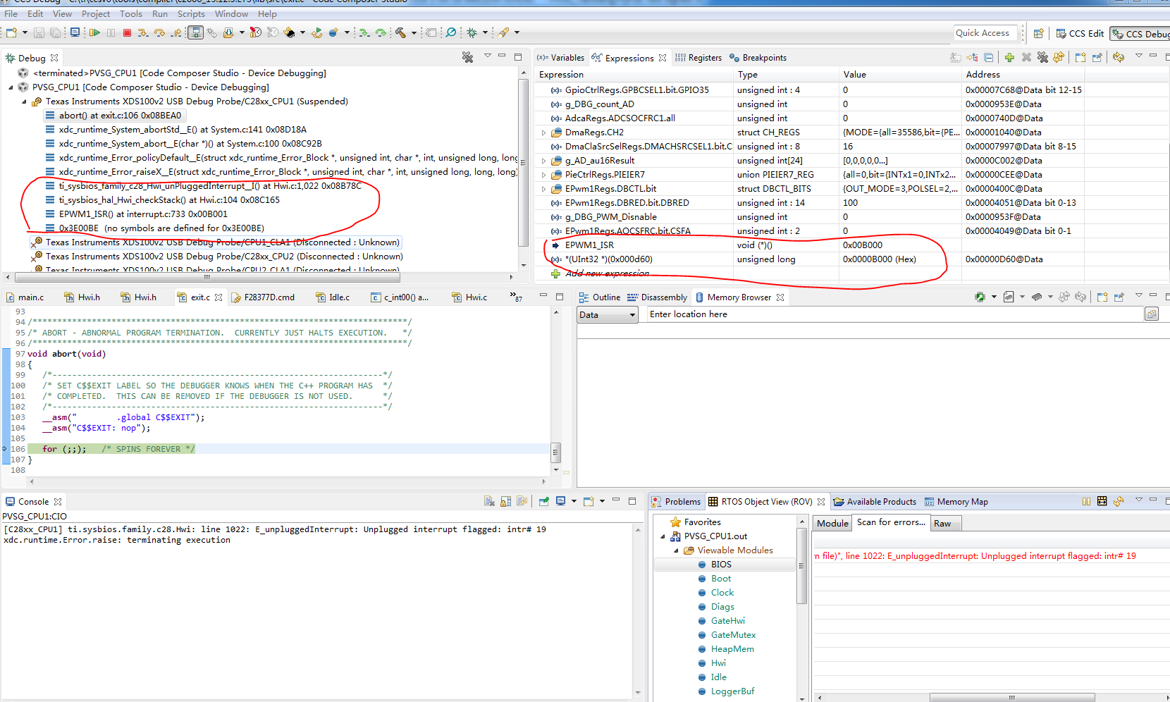
Task: Switch to the Disassembly tab
Action: coord(657,297)
